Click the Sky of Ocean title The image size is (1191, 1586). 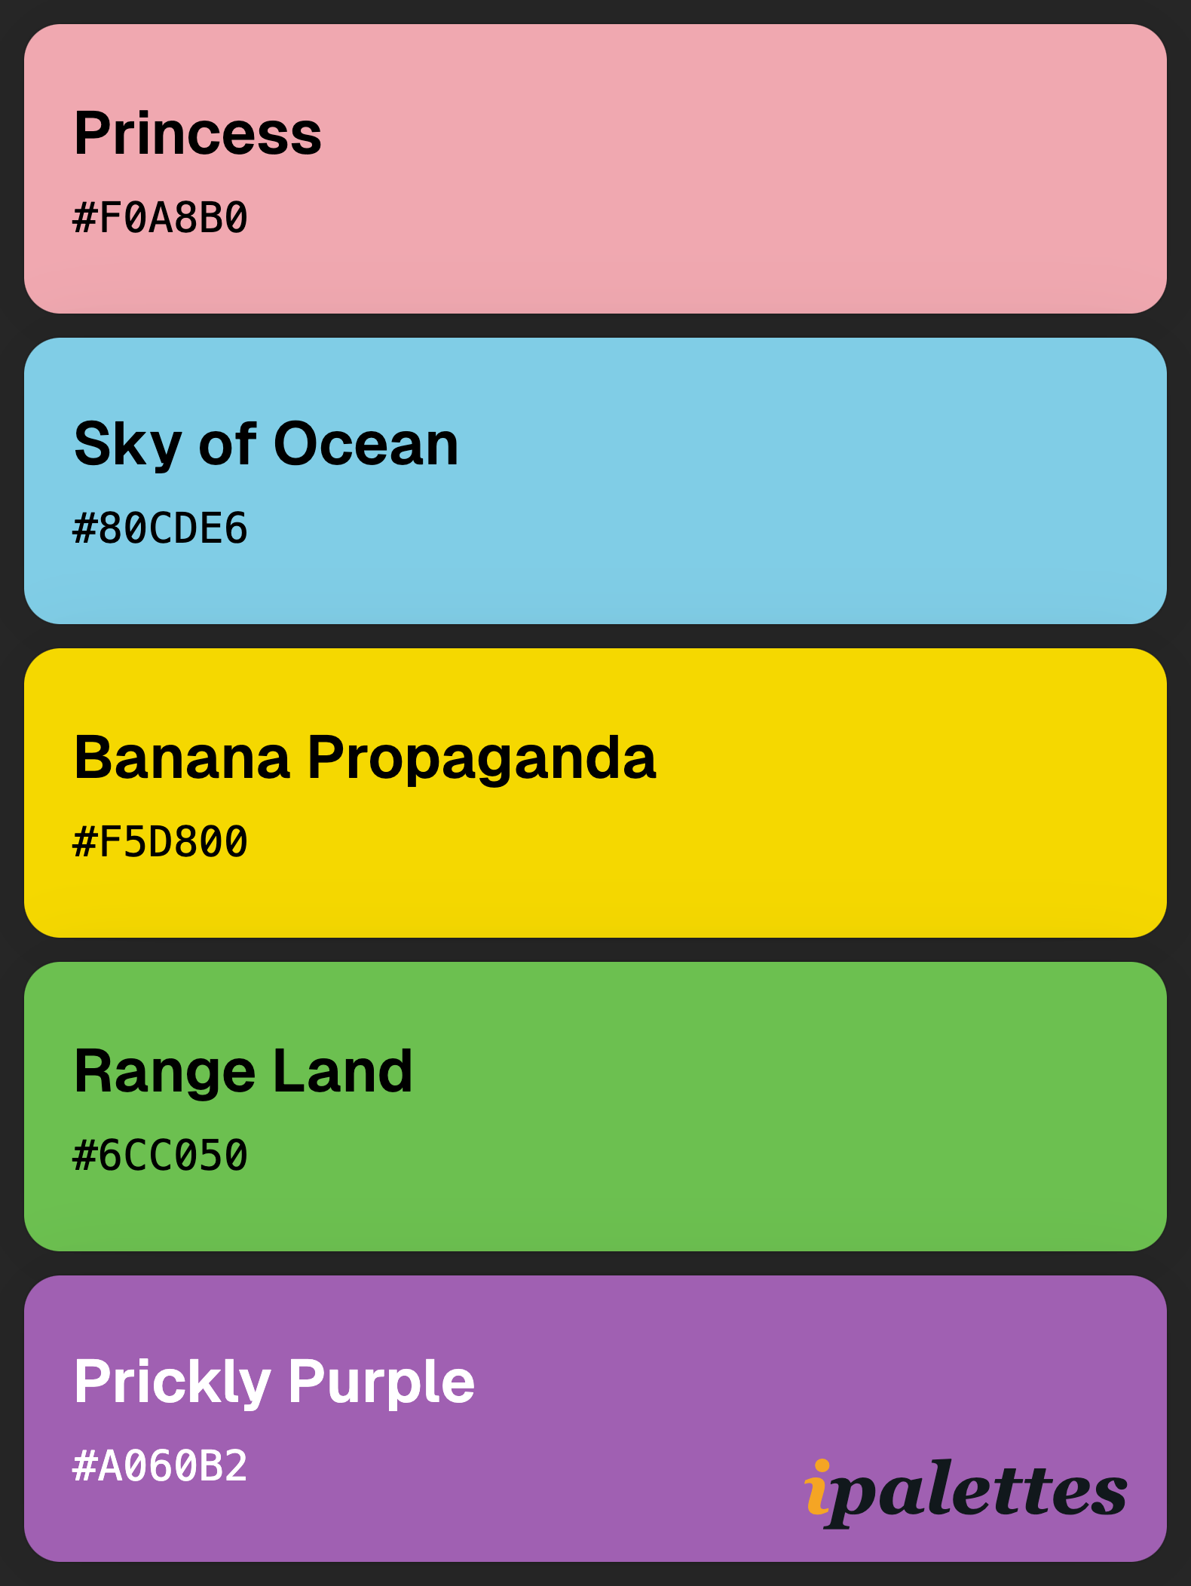[x=266, y=445]
